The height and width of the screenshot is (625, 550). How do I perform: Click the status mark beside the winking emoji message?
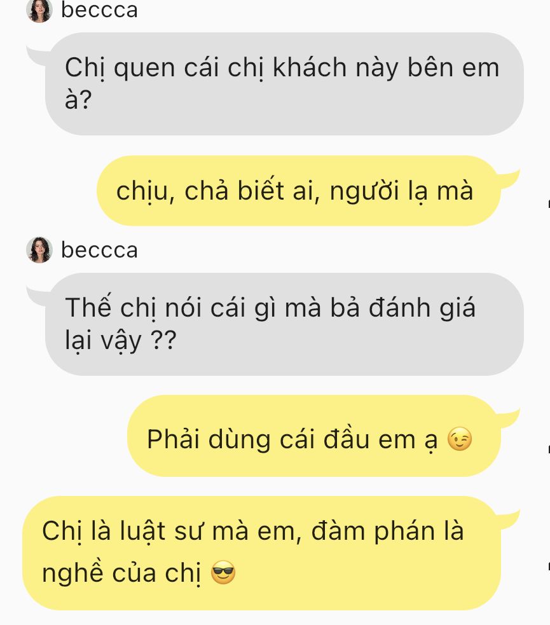[548, 449]
